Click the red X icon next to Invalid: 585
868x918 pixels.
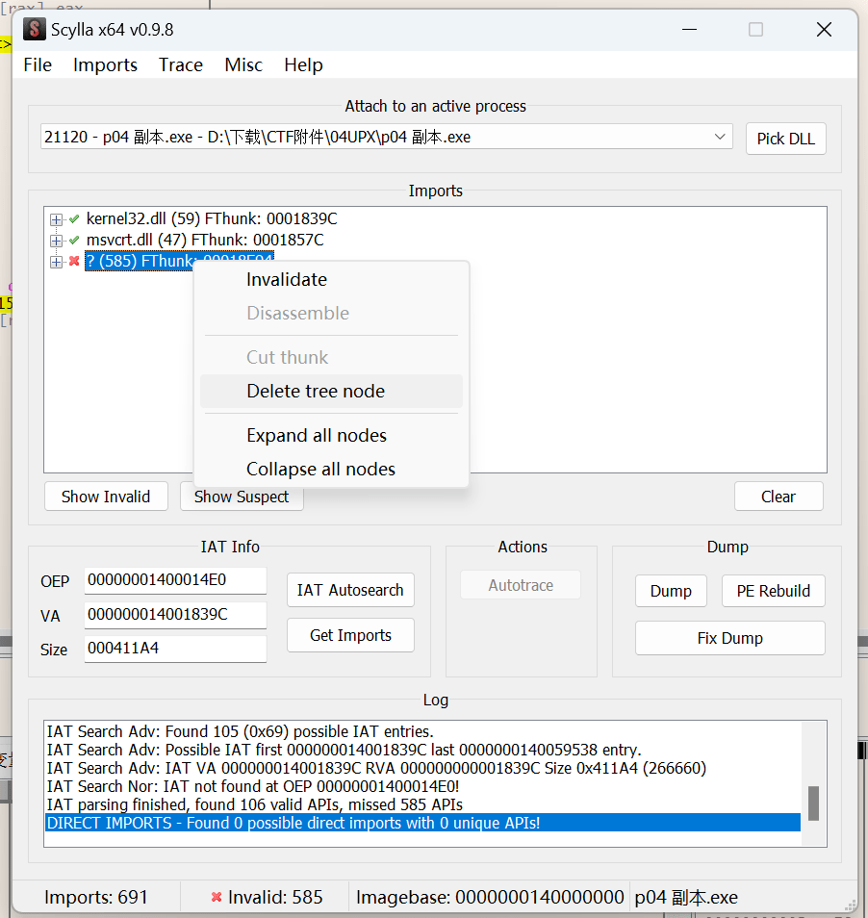(217, 897)
